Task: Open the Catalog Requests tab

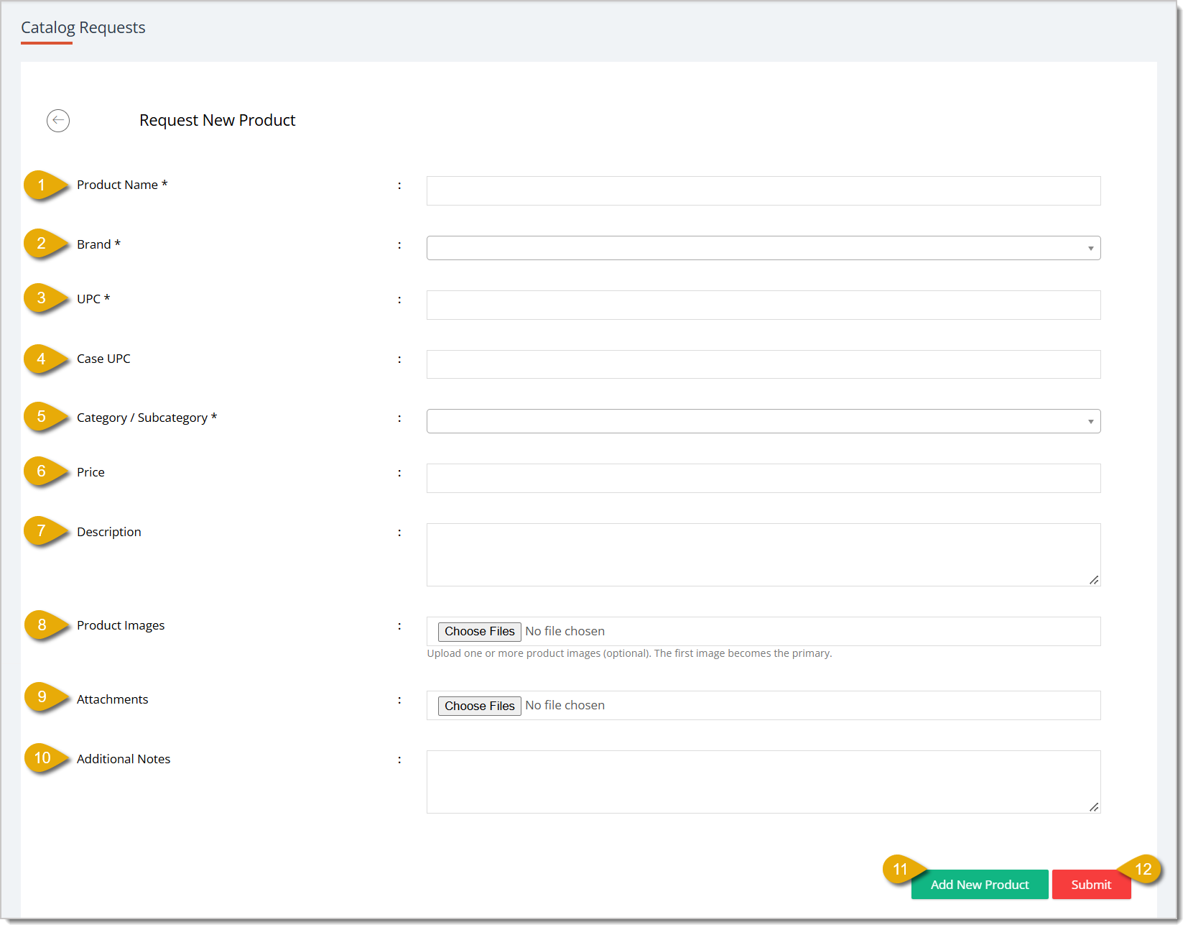Action: [x=83, y=28]
